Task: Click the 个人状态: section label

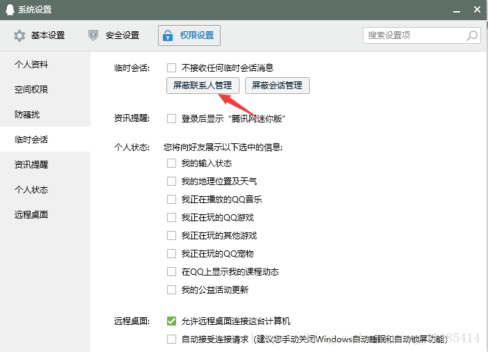Action: (132, 147)
